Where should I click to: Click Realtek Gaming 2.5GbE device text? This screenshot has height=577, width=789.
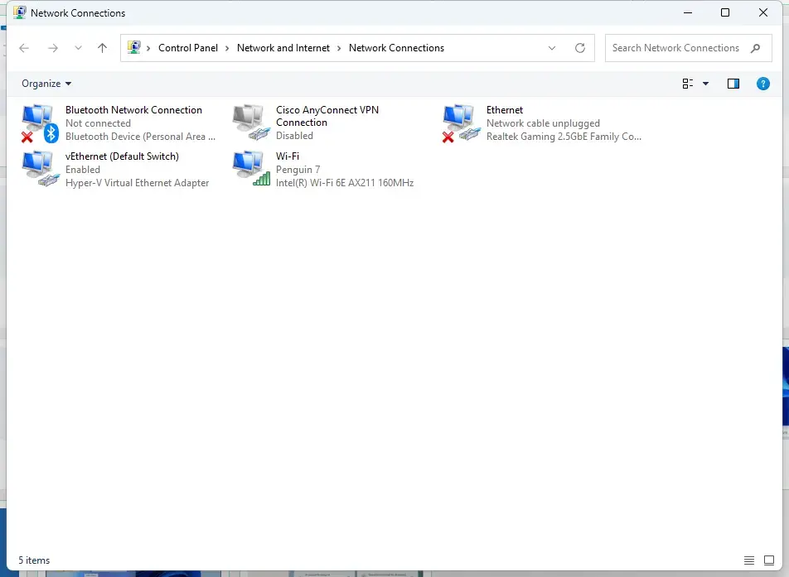tap(564, 137)
